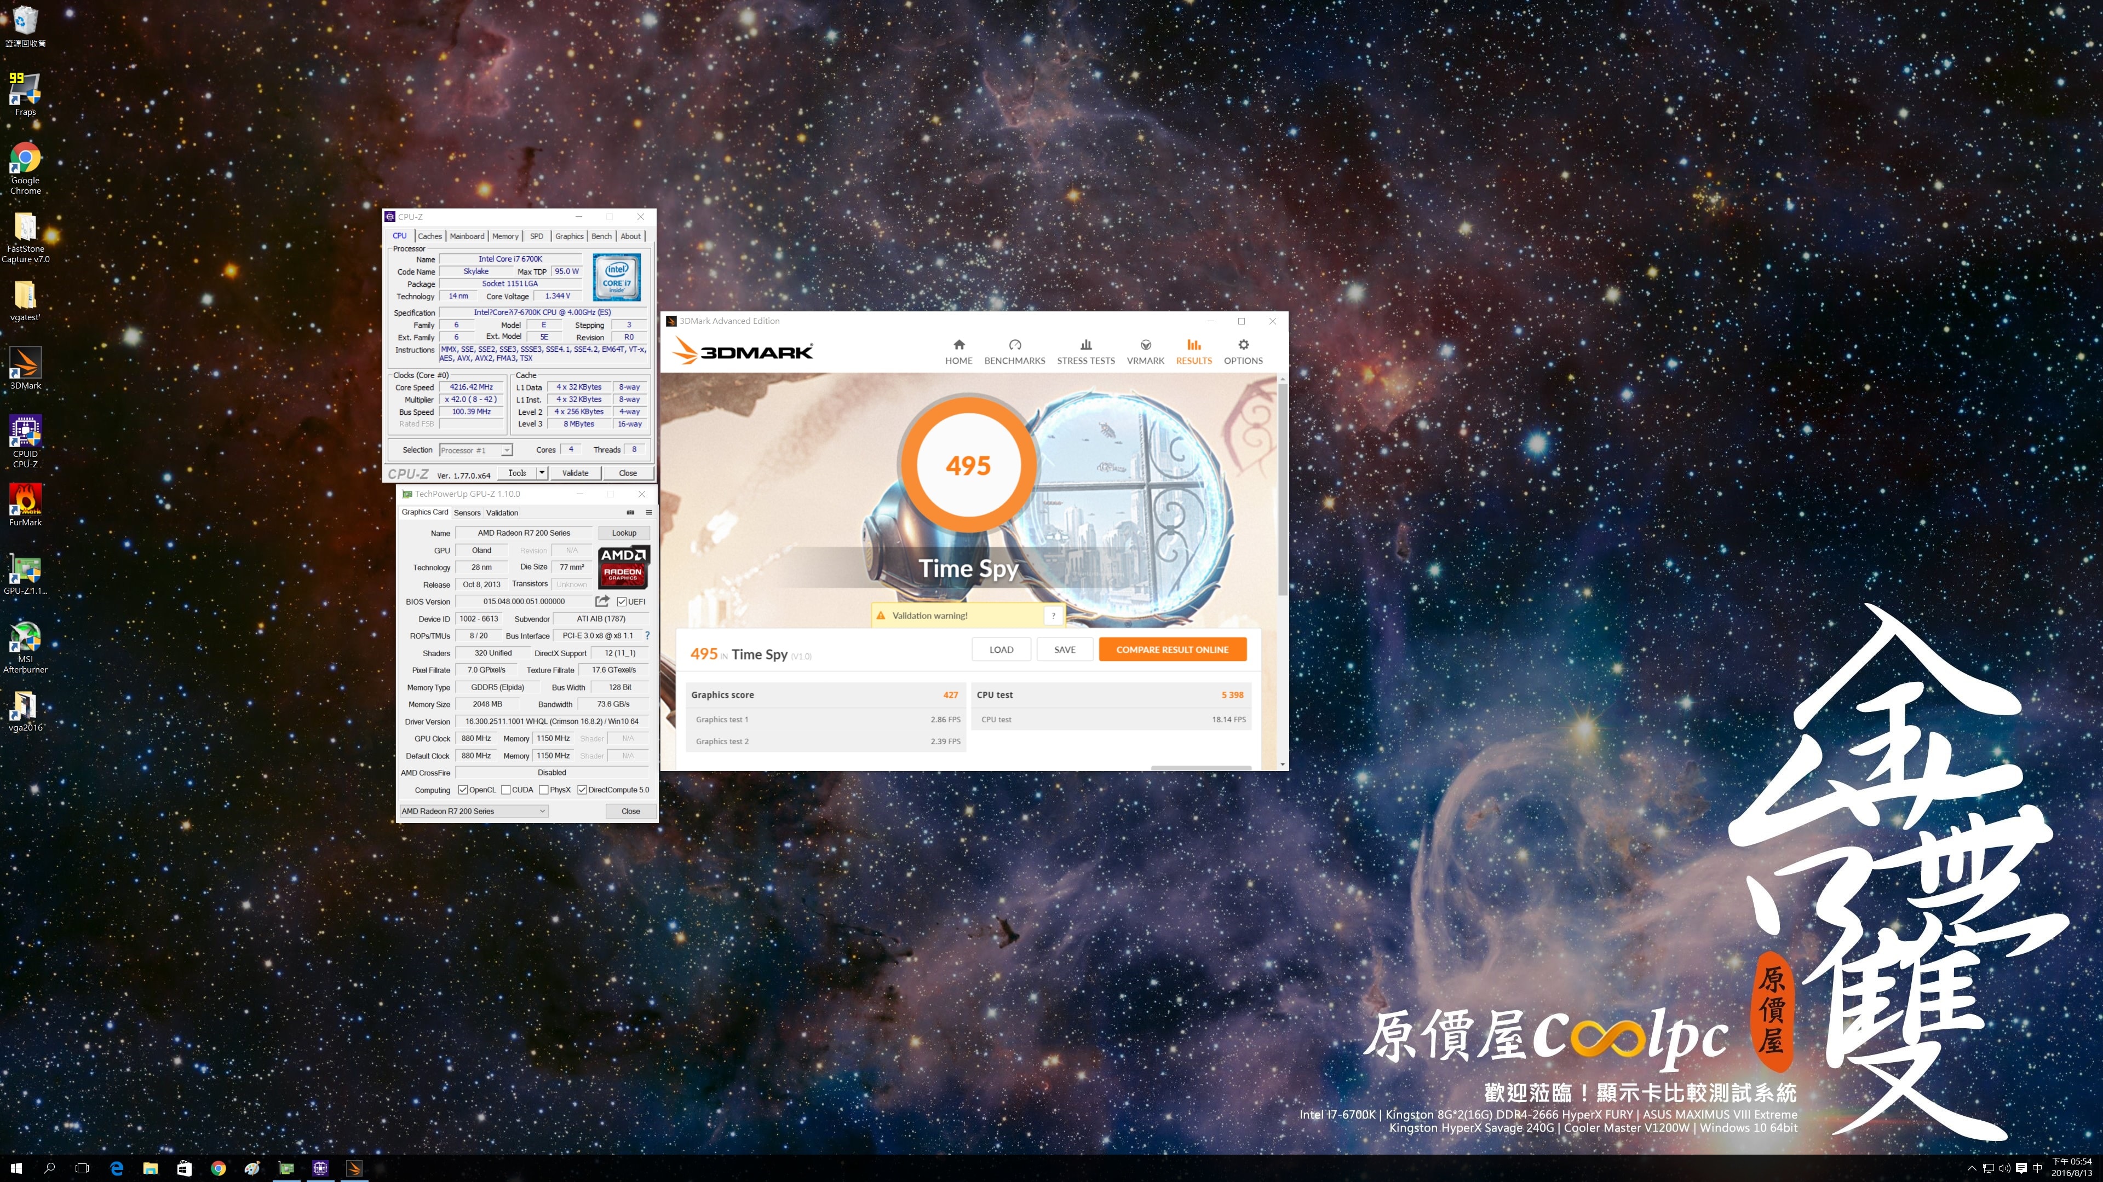This screenshot has width=2103, height=1182.
Task: Launch FurMark from the desktop
Action: coord(25,505)
